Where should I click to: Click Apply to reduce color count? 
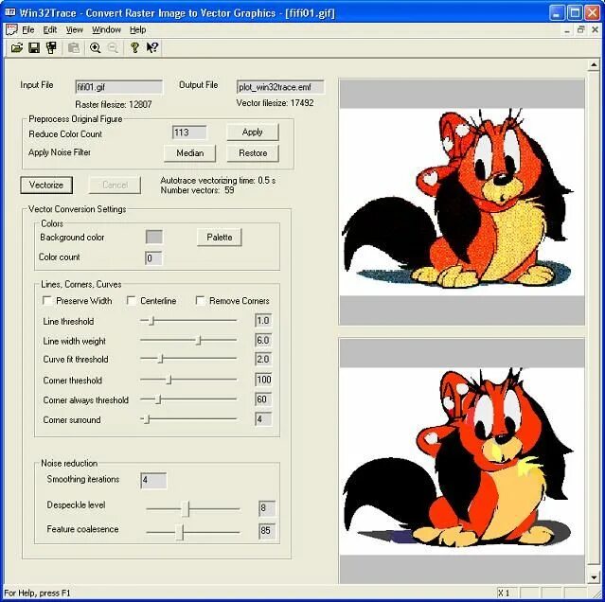[253, 133]
